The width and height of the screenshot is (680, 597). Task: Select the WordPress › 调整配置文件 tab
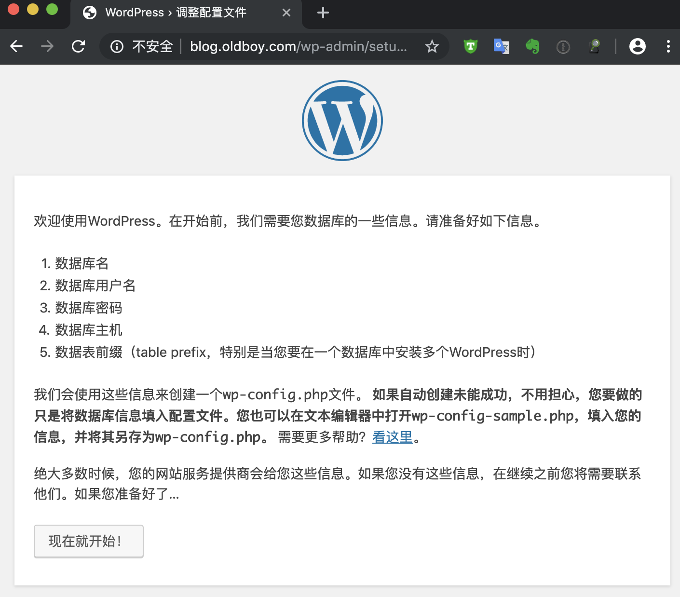(186, 14)
